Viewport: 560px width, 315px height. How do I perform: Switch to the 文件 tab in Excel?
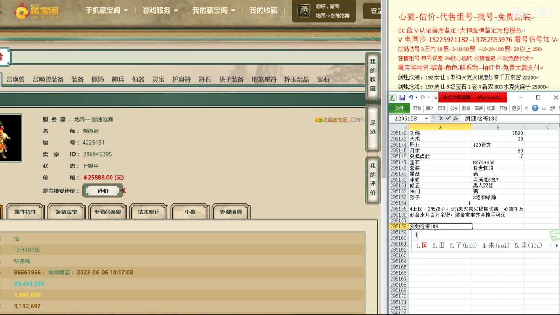(x=399, y=108)
